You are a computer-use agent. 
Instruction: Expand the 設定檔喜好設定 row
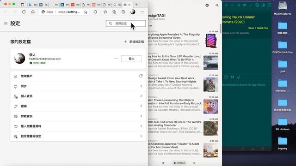[78, 136]
